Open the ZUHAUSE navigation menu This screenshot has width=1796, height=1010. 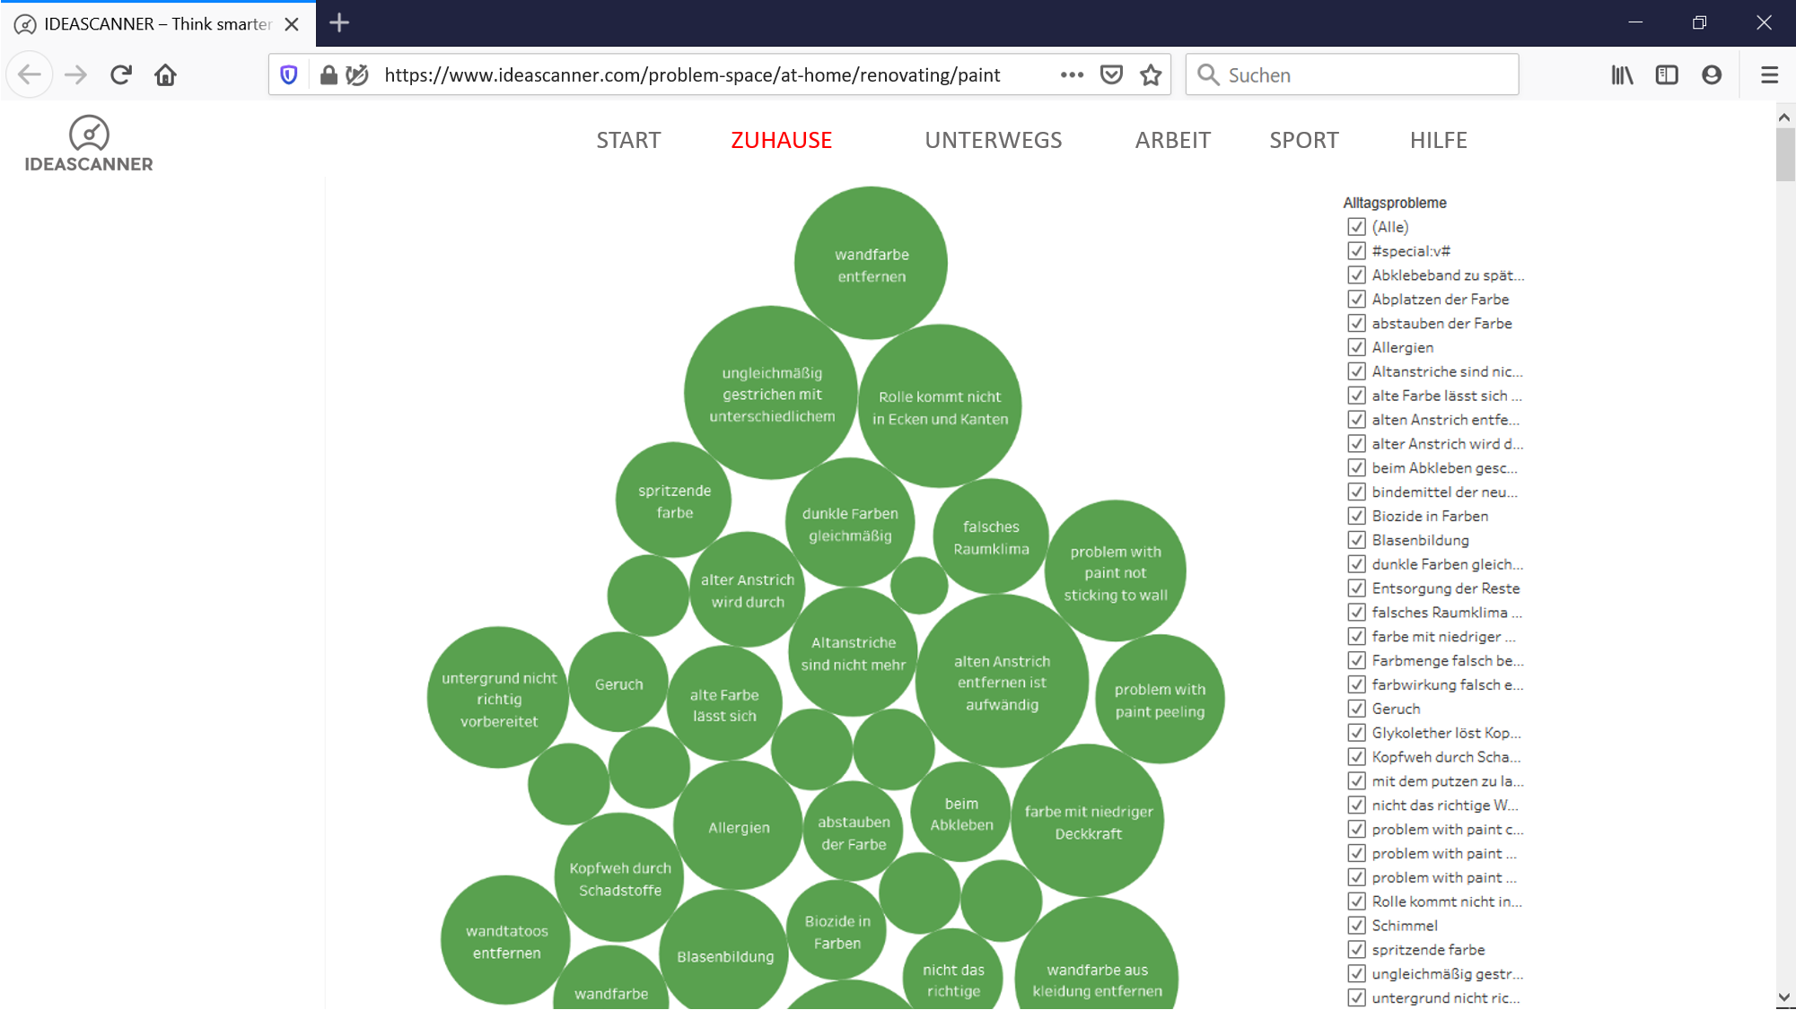(x=781, y=140)
